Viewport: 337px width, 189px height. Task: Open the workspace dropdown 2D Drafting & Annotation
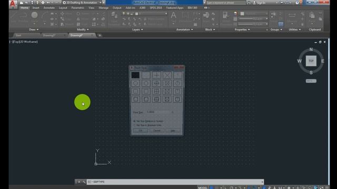(82, 3)
